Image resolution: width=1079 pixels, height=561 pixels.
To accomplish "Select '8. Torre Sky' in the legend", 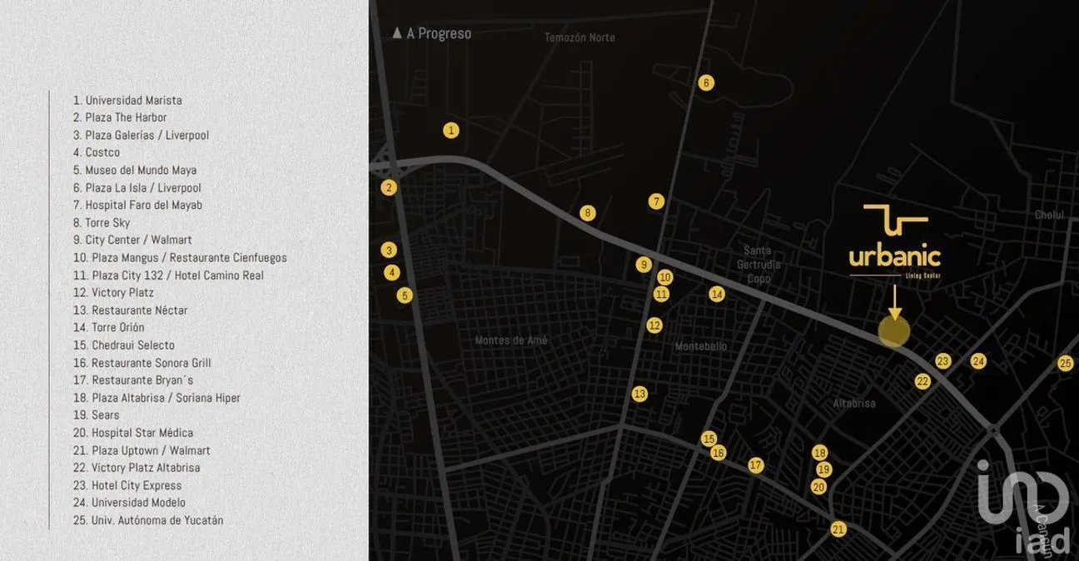I will pyautogui.click(x=102, y=223).
